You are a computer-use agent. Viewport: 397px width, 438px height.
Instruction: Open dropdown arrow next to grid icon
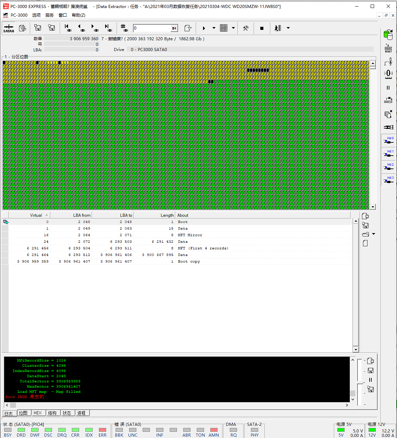pos(233,28)
